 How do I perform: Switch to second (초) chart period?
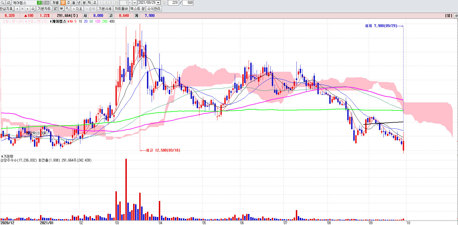coord(95,3)
